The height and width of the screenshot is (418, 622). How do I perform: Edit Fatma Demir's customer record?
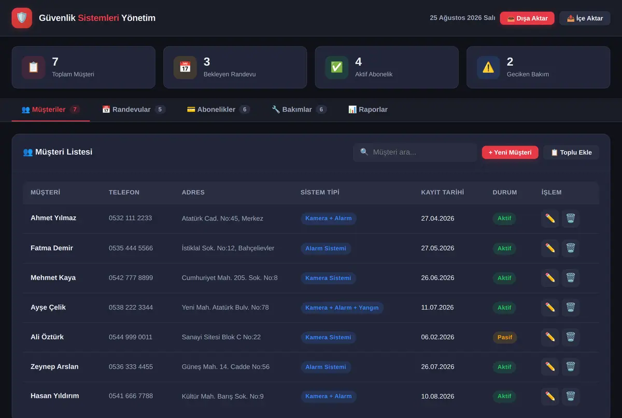(x=550, y=248)
